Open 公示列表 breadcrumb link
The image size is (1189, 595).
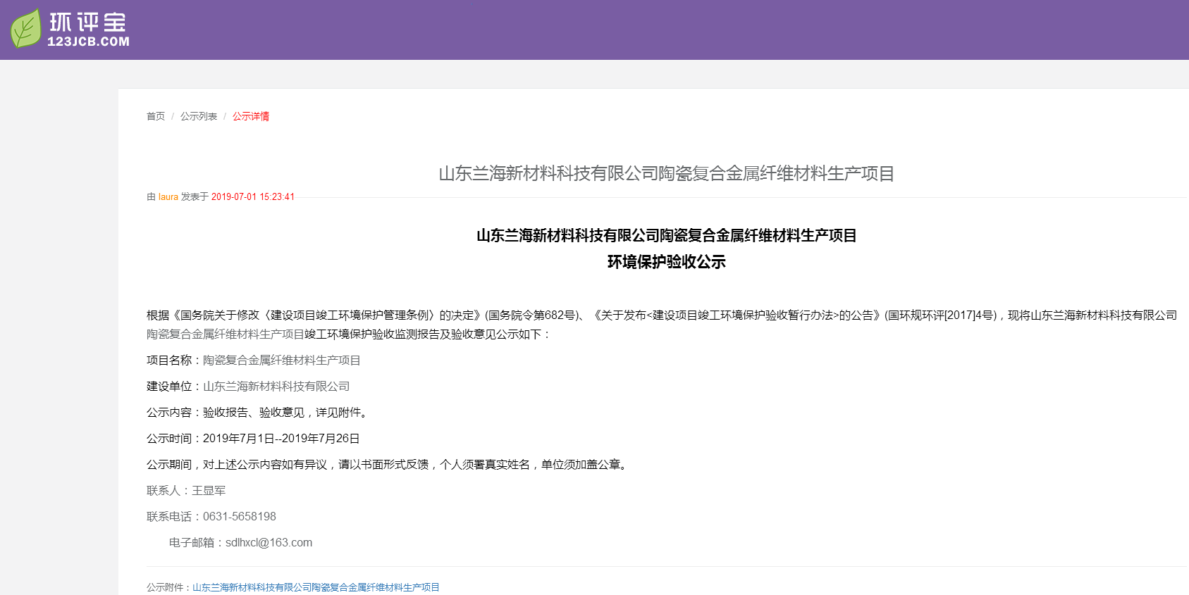point(199,116)
